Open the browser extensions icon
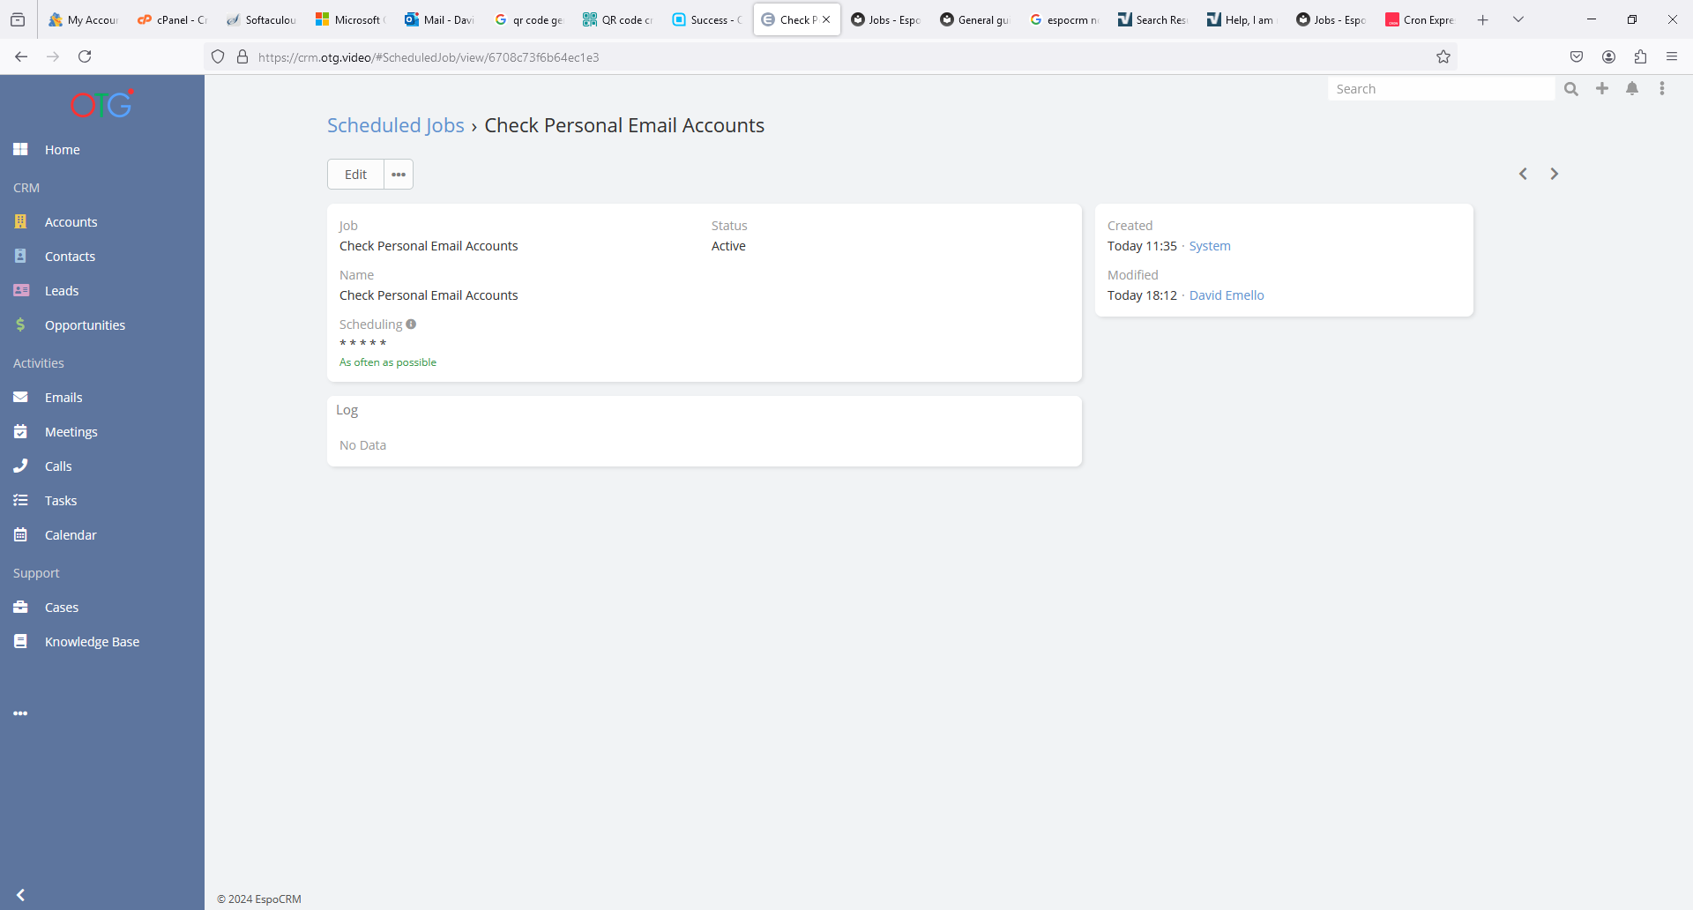The height and width of the screenshot is (910, 1693). 1640,57
